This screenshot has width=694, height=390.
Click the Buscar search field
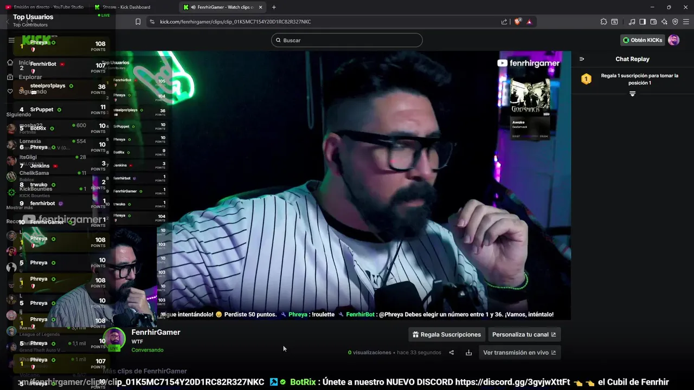click(347, 40)
